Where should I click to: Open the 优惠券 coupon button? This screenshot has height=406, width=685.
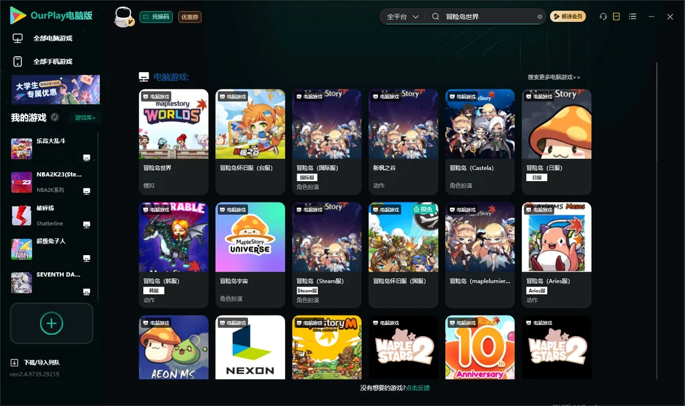click(x=190, y=16)
